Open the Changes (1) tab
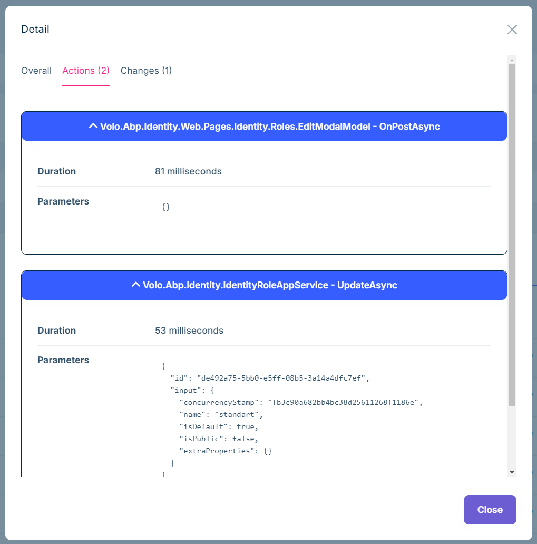The width and height of the screenshot is (537, 544). pyautogui.click(x=146, y=70)
